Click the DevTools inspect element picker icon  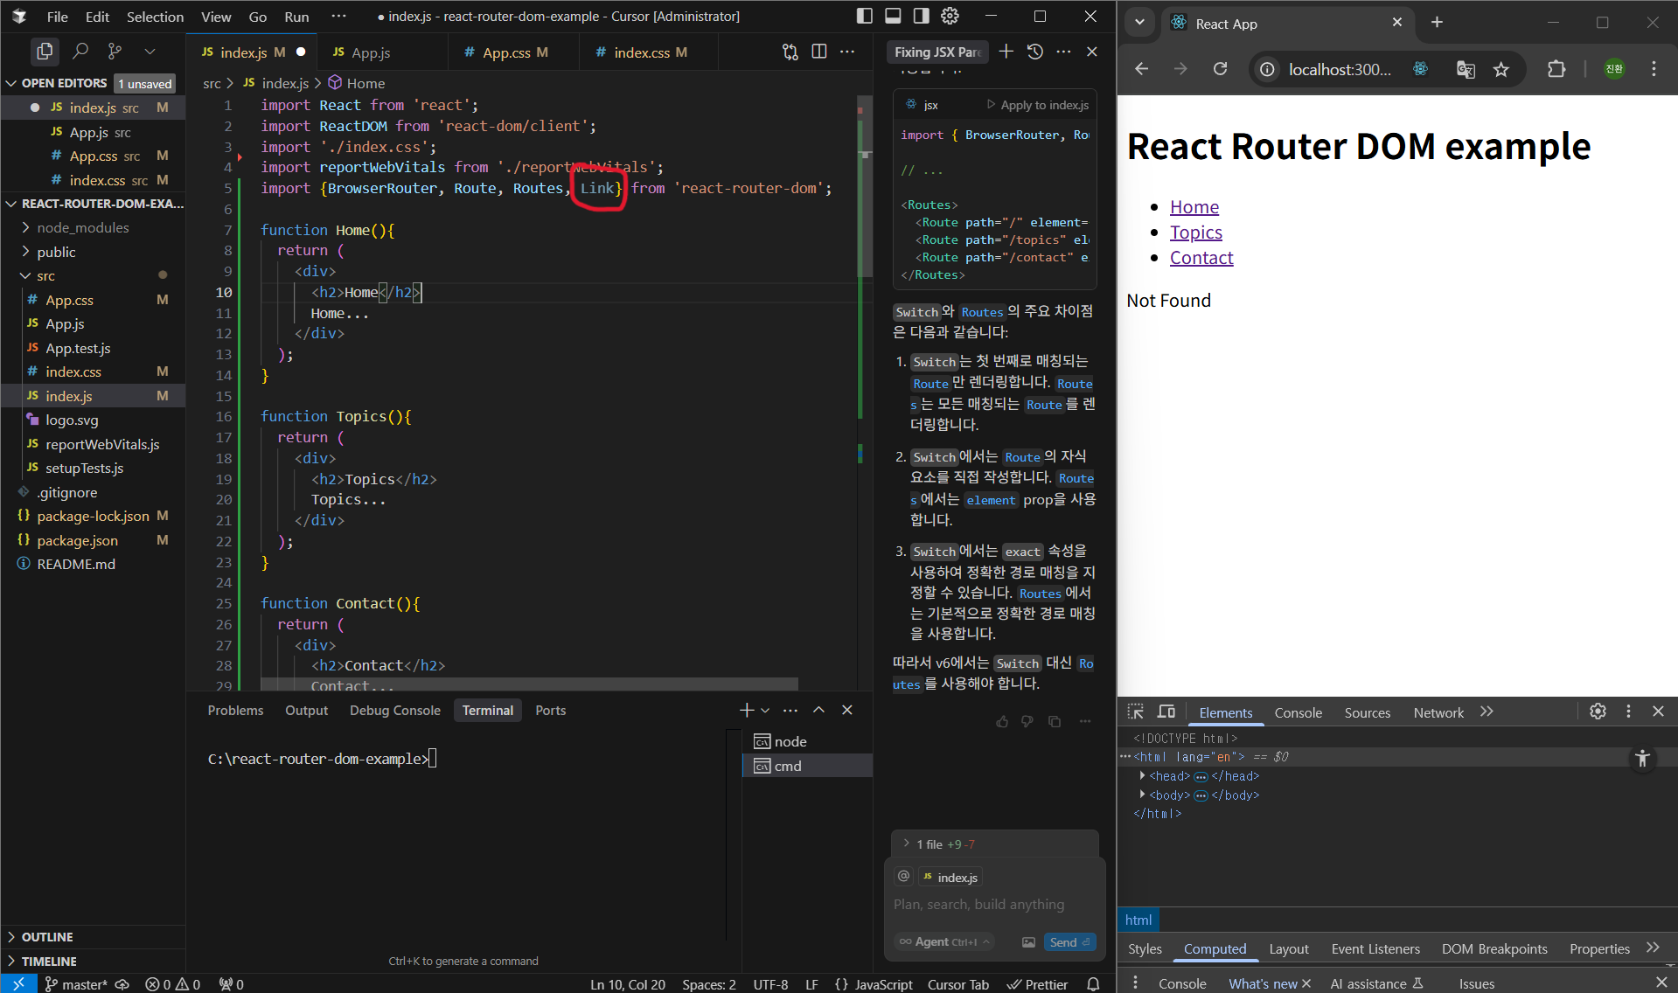(x=1136, y=712)
